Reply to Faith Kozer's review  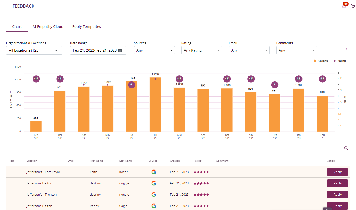point(337,172)
